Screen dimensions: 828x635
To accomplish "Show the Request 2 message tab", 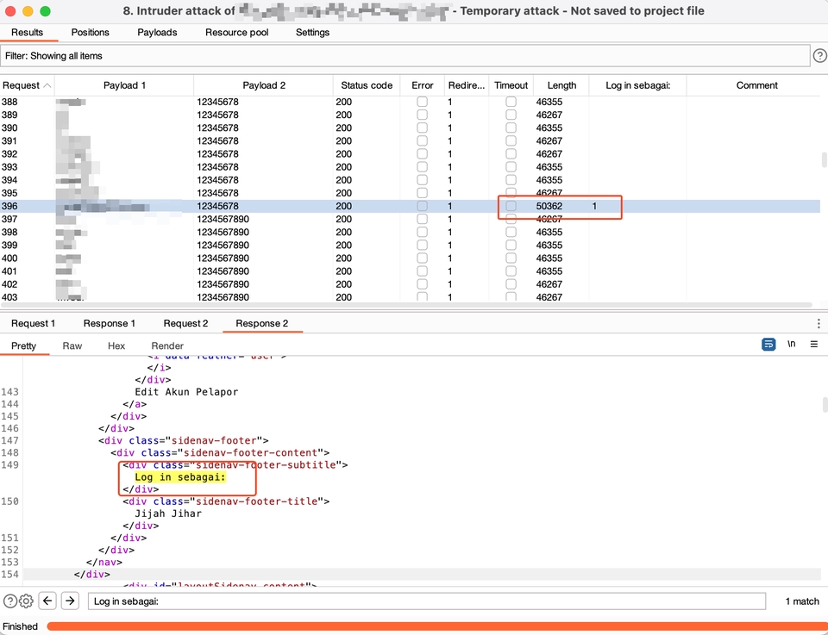I will (185, 323).
